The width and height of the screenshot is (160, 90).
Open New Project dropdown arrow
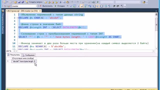point(7,2)
